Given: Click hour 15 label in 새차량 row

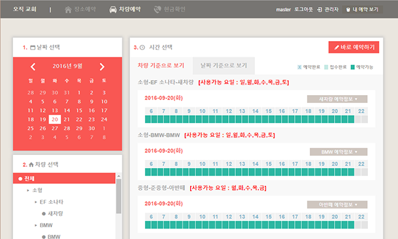Looking at the screenshot, I should [x=269, y=111].
